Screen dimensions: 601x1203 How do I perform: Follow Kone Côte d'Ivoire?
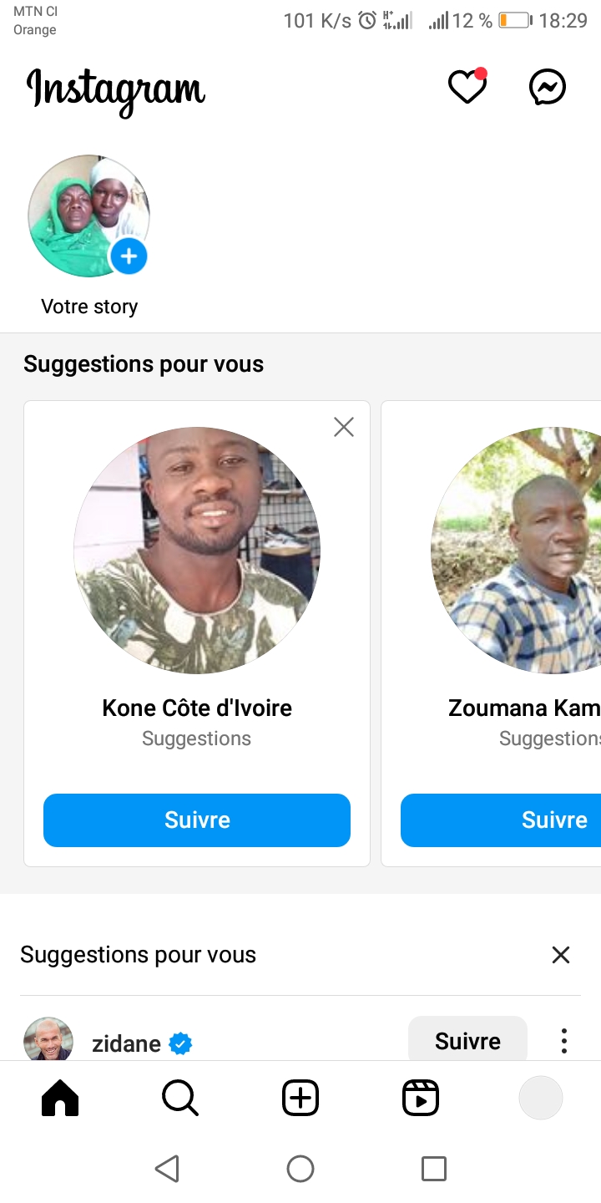pos(197,820)
